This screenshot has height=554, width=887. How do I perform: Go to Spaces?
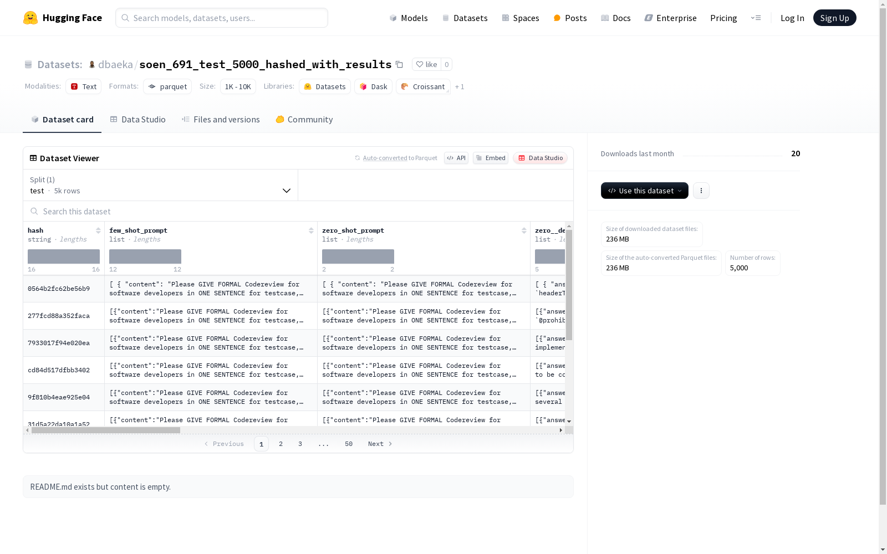(x=520, y=18)
